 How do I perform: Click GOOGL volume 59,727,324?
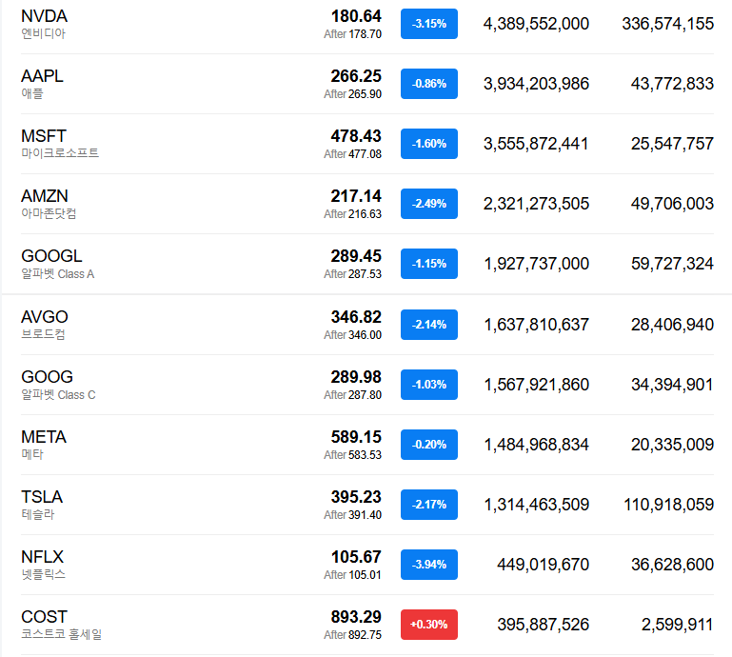point(672,264)
